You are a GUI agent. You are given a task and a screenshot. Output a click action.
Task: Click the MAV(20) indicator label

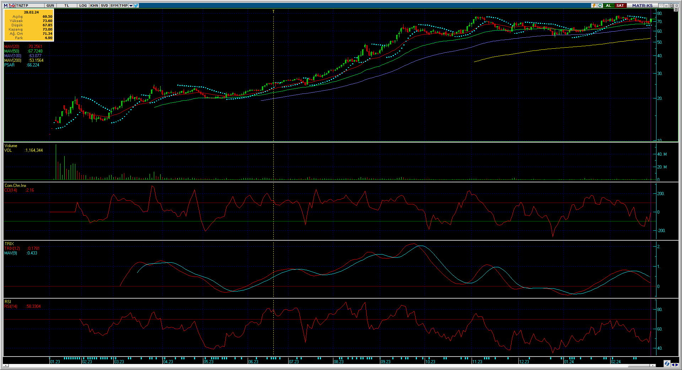[12, 47]
